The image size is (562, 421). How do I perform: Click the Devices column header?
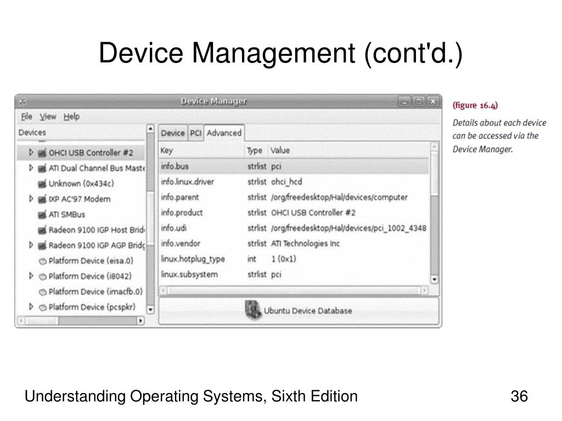point(81,133)
